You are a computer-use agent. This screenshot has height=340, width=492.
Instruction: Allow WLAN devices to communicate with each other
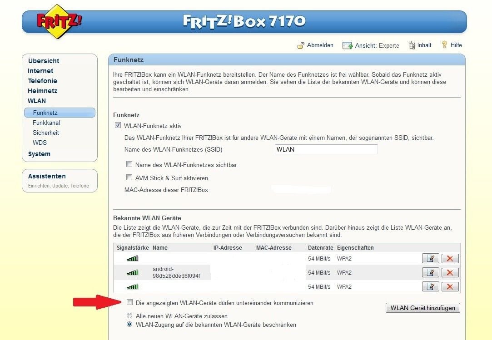click(x=129, y=302)
